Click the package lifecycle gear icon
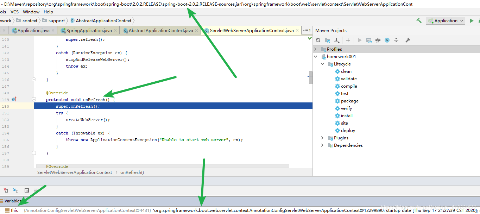This screenshot has height=214, width=480. [x=337, y=101]
